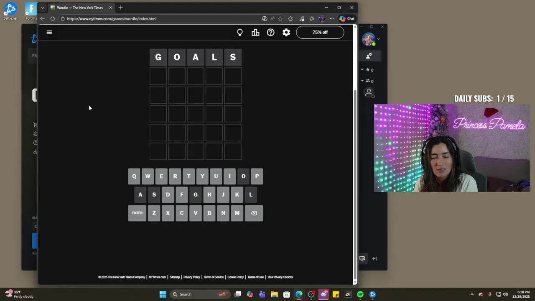Collapse the Battle.net social panel arrow
Image resolution: width=535 pixels, height=301 pixels.
pyautogui.click(x=374, y=258)
